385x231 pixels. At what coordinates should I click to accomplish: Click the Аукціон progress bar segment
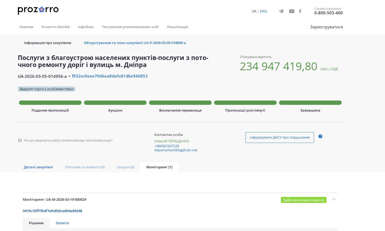coord(115,103)
